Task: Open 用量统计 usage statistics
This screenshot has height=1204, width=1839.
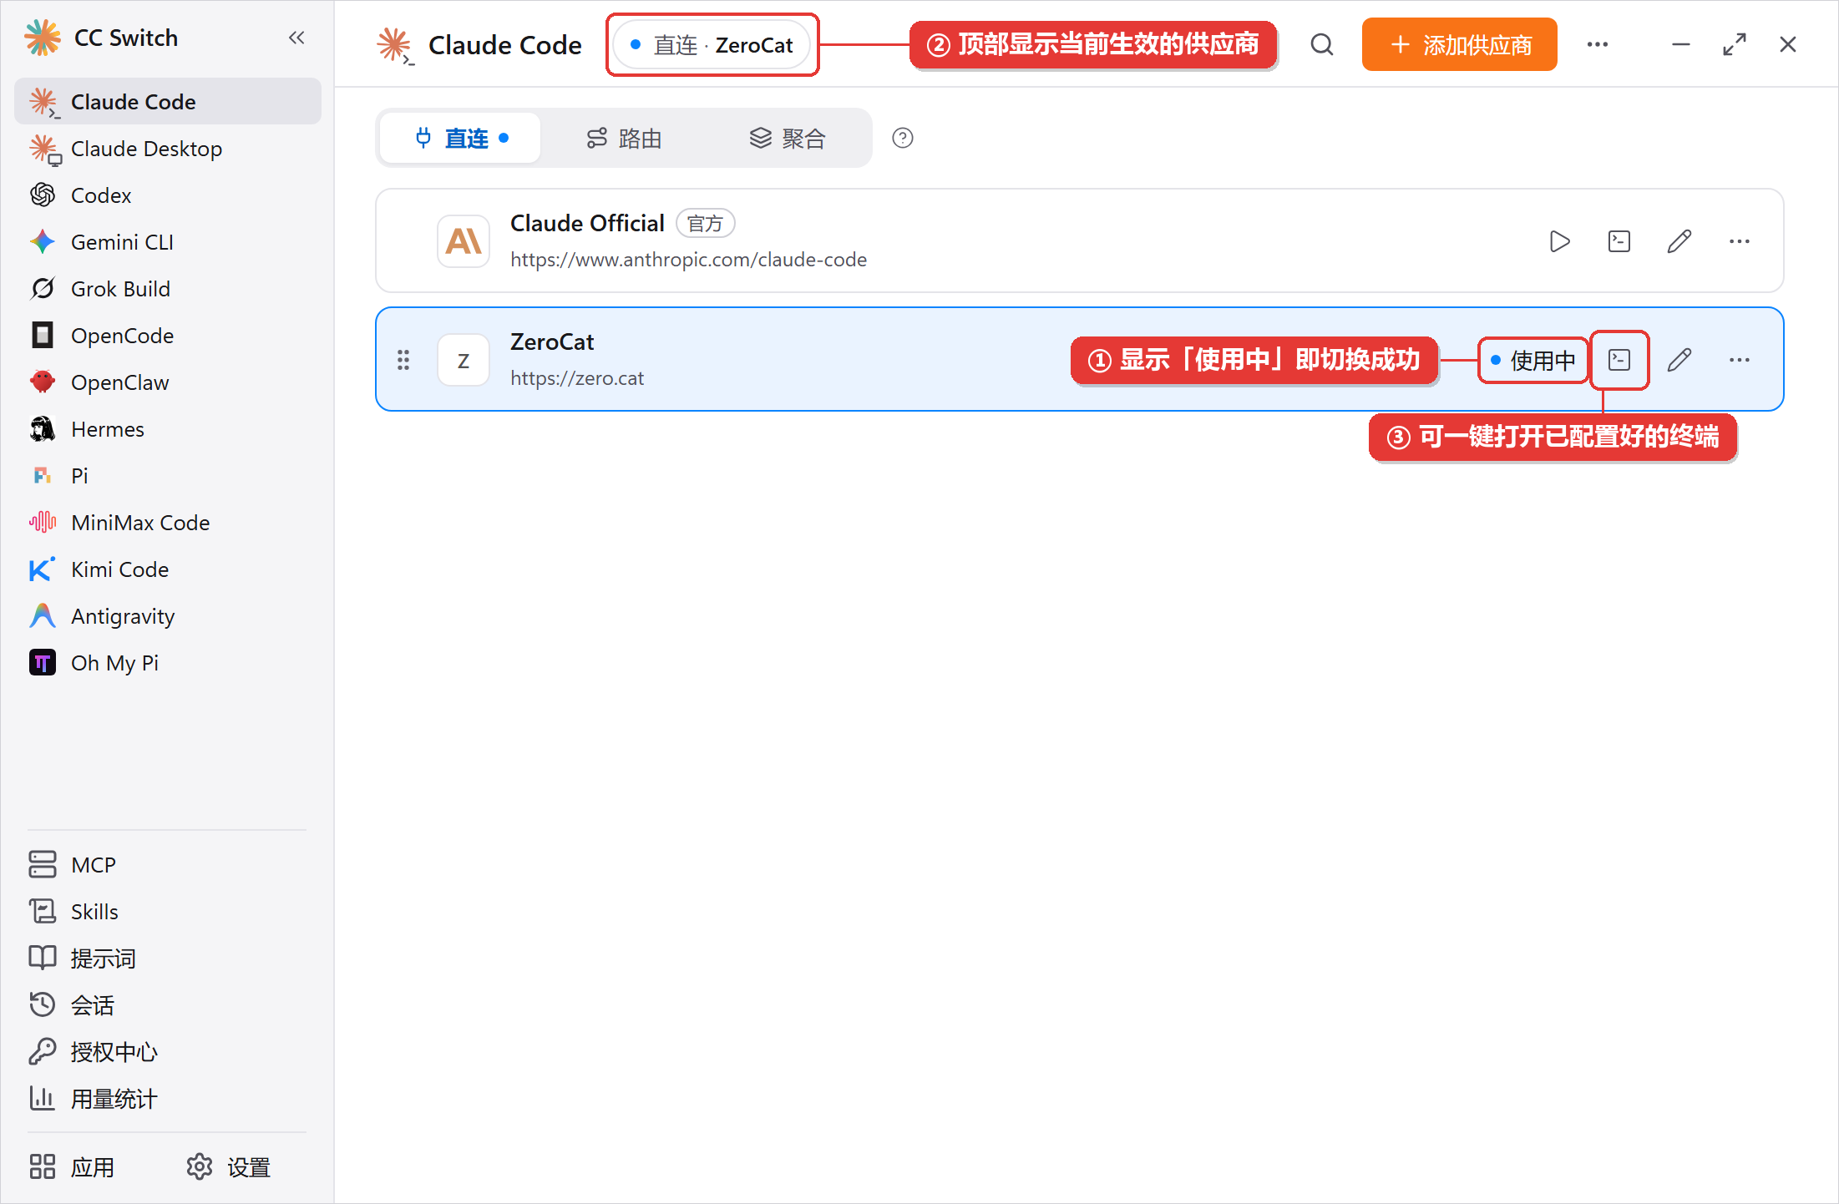Action: [x=167, y=1099]
